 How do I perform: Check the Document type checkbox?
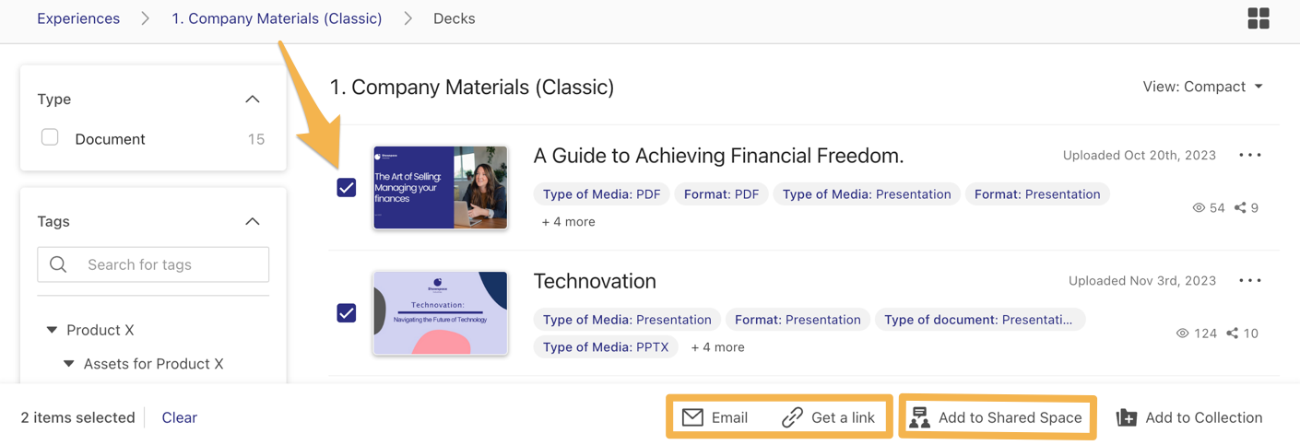pyautogui.click(x=50, y=137)
